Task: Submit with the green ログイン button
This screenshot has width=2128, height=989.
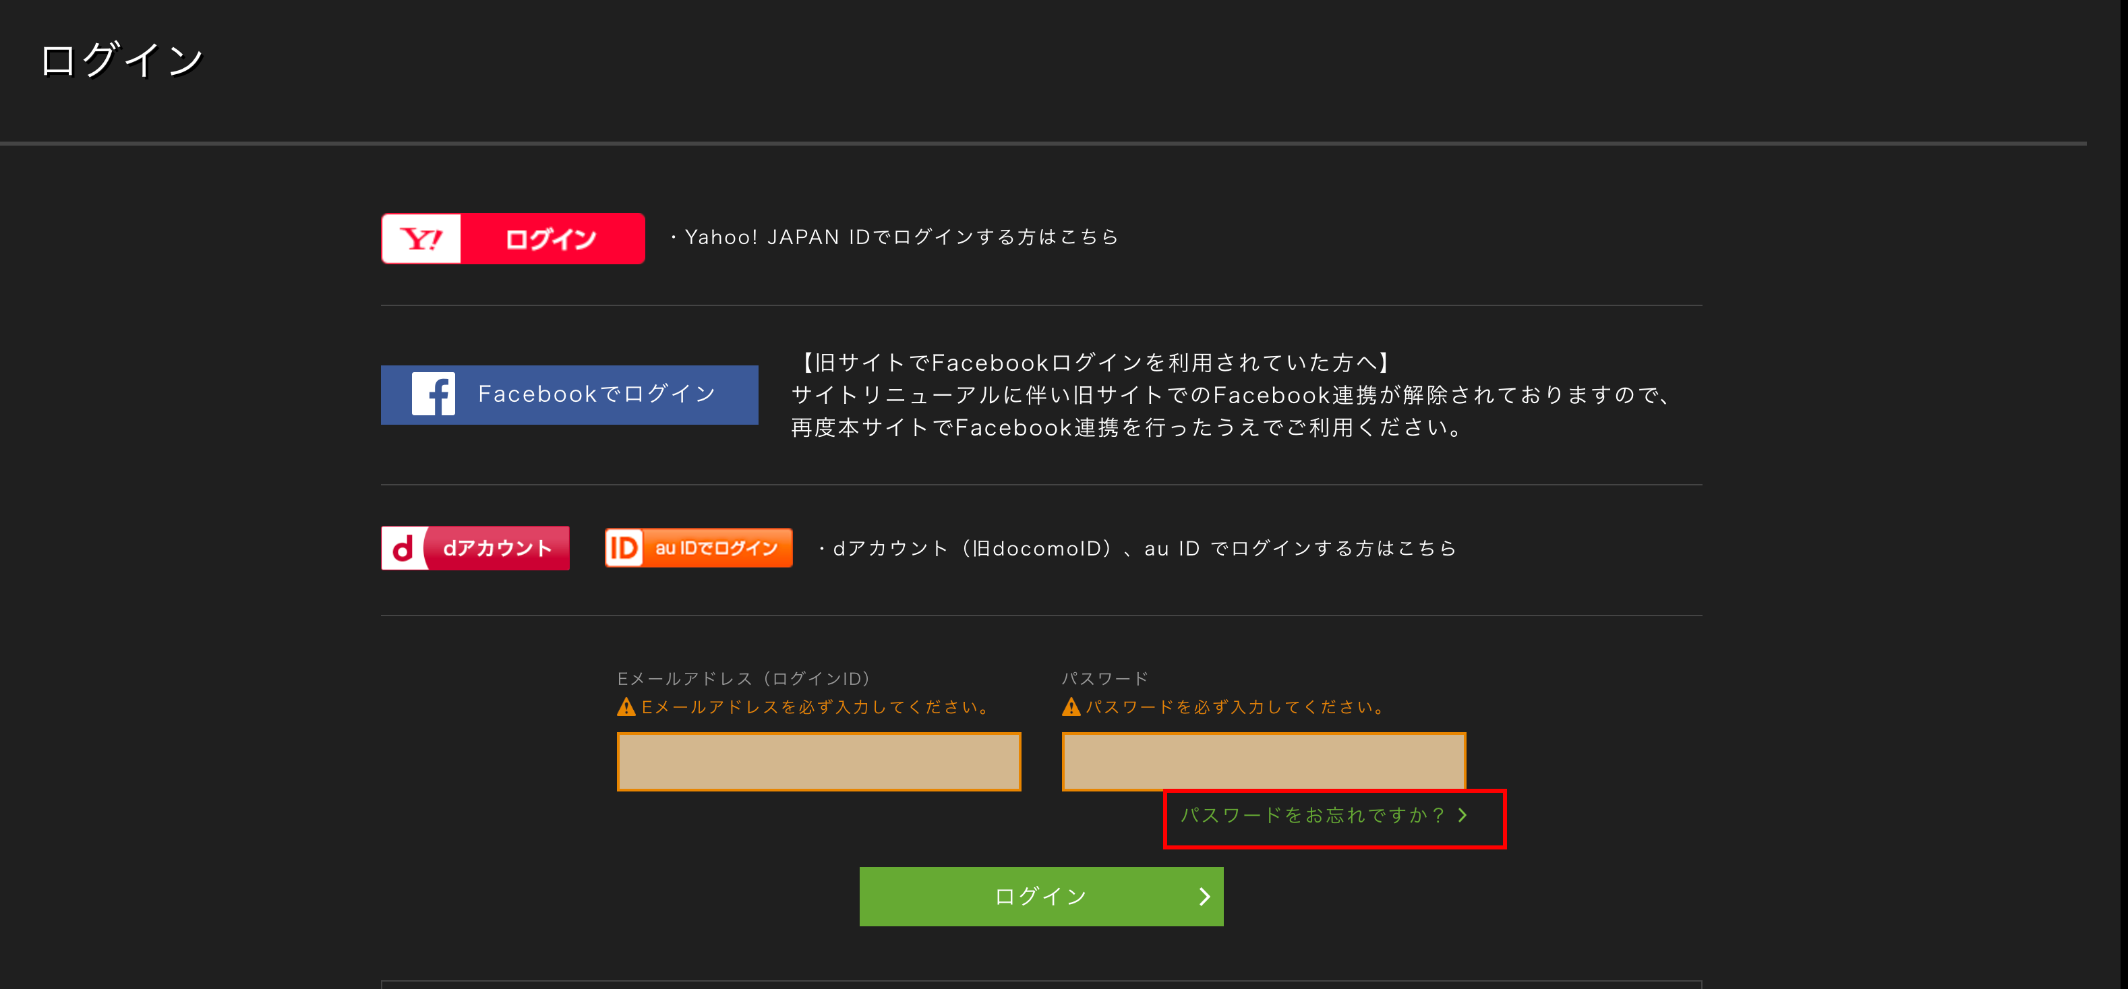Action: [x=1041, y=897]
